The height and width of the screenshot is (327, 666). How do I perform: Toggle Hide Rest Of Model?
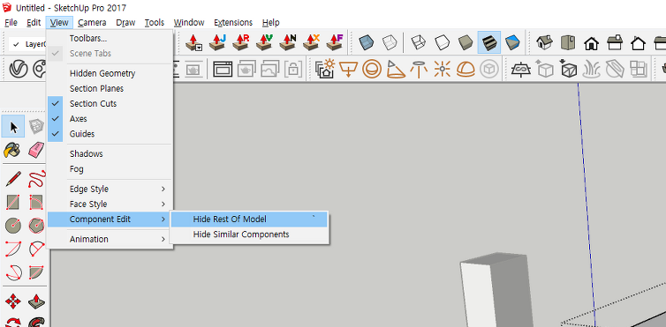(x=249, y=219)
